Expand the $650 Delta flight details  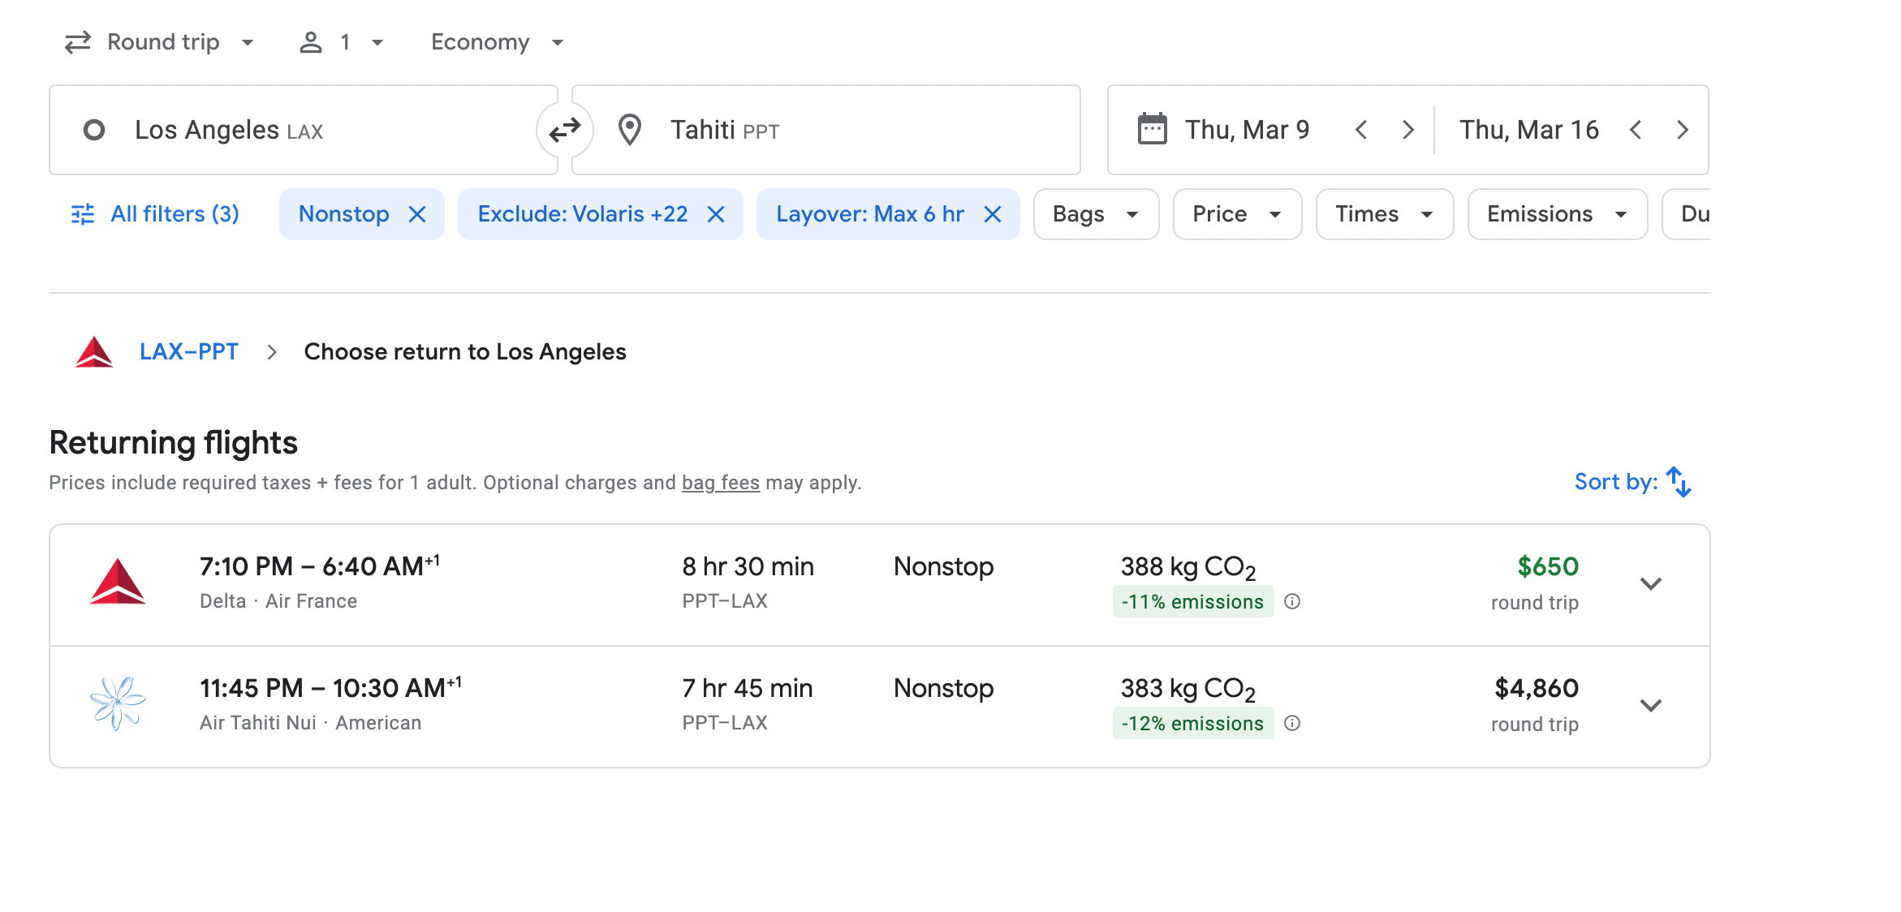[1650, 584]
